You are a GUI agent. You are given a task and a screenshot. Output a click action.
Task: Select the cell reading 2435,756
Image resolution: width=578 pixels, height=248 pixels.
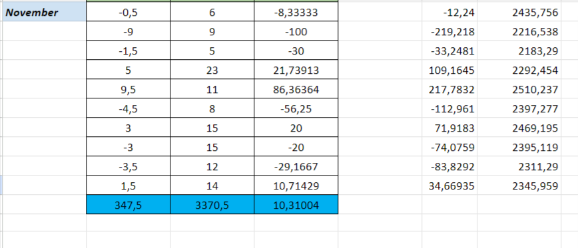(x=519, y=12)
